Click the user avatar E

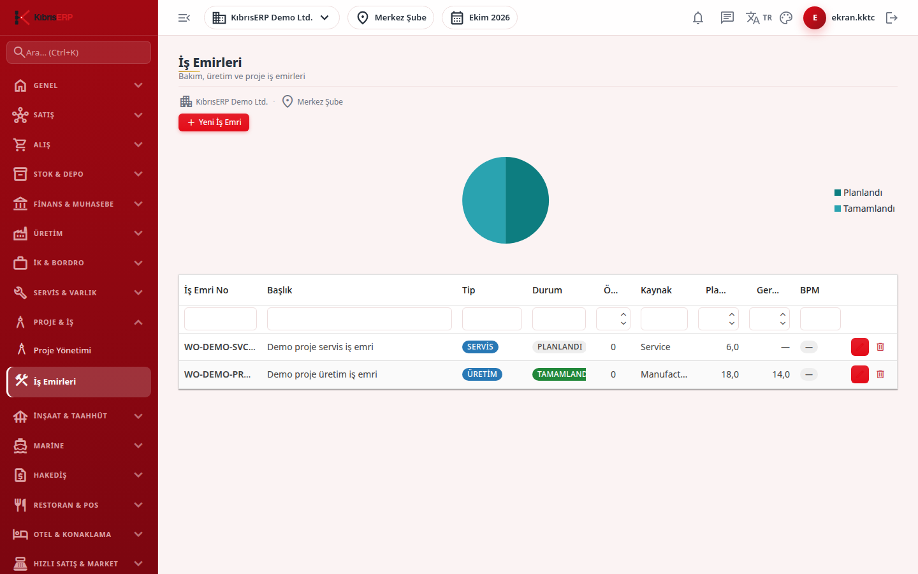click(x=815, y=18)
